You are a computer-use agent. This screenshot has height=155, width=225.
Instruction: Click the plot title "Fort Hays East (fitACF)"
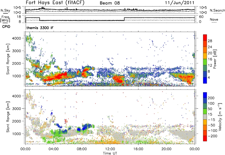click(55, 3)
